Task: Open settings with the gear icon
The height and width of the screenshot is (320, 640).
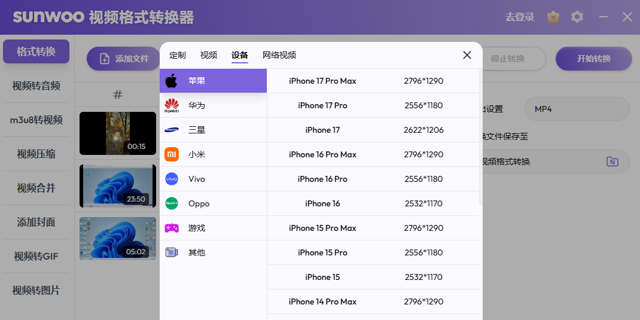Action: click(x=577, y=17)
